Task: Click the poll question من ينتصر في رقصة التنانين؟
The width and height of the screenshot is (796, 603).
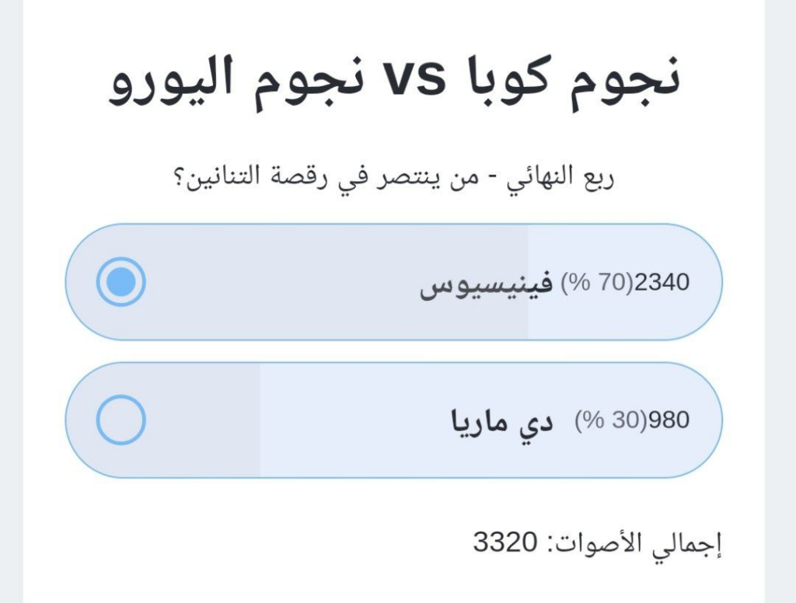Action: coord(343,178)
